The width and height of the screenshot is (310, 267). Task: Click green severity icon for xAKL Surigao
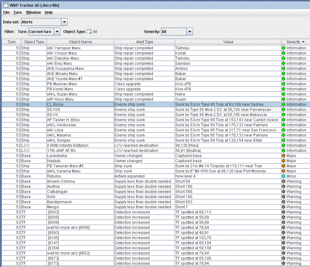(284, 140)
